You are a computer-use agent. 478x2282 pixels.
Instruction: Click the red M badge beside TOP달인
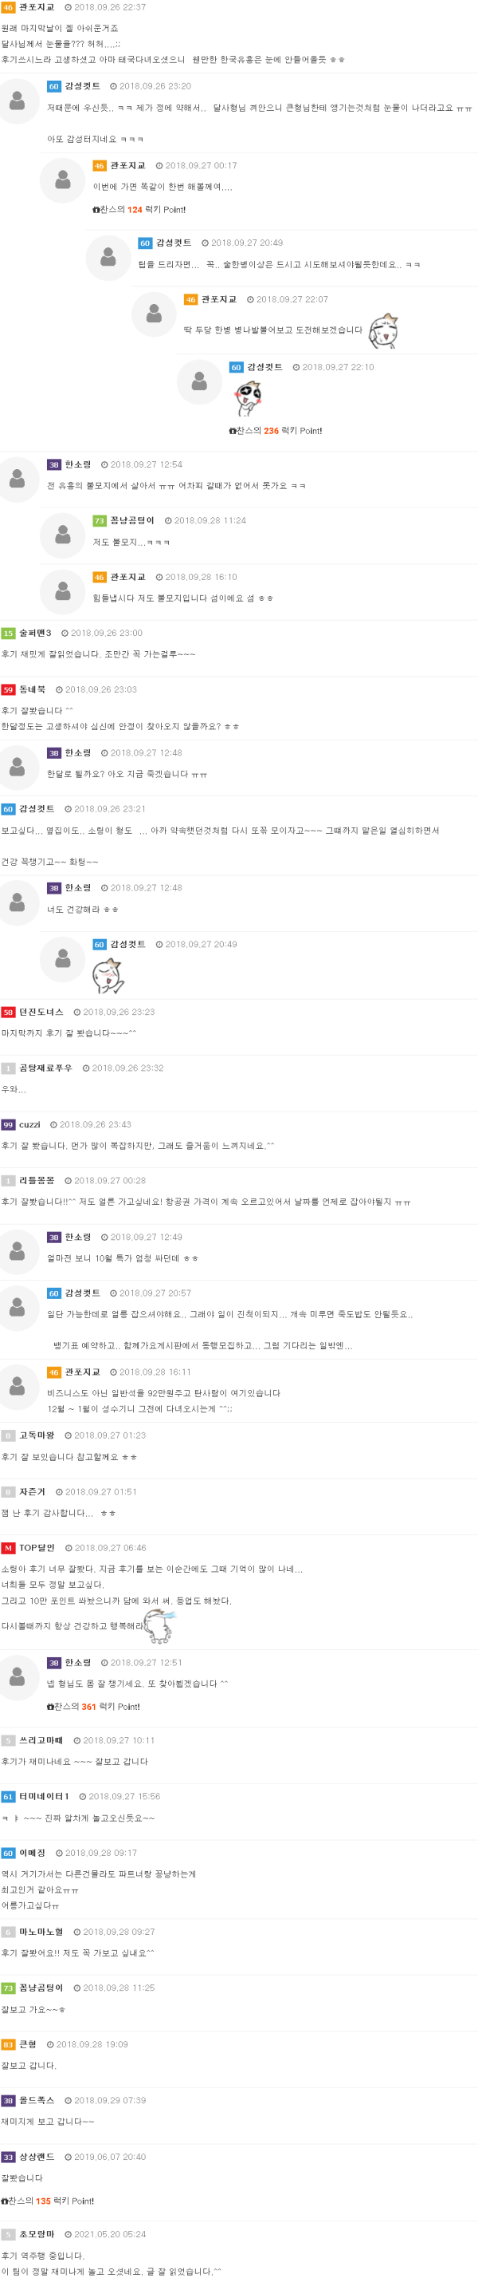[x=8, y=1548]
